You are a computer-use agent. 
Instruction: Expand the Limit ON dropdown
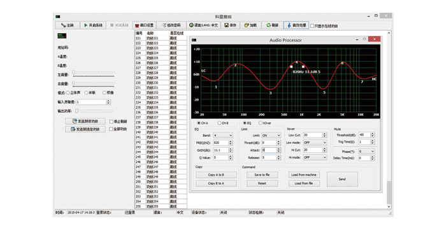tap(271, 135)
